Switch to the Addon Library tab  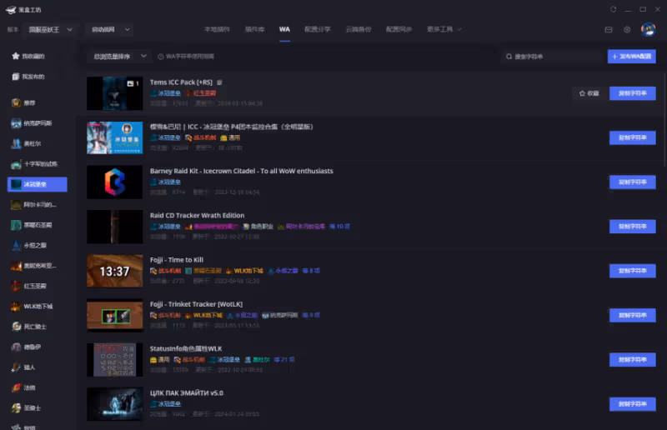tap(255, 29)
